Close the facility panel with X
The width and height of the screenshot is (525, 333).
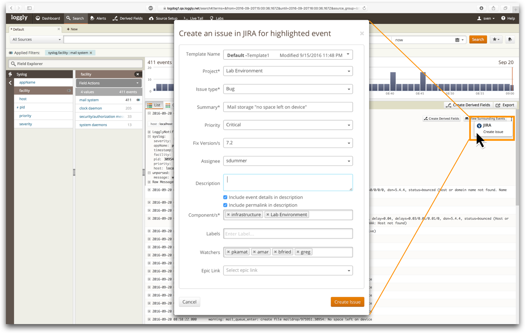(137, 74)
